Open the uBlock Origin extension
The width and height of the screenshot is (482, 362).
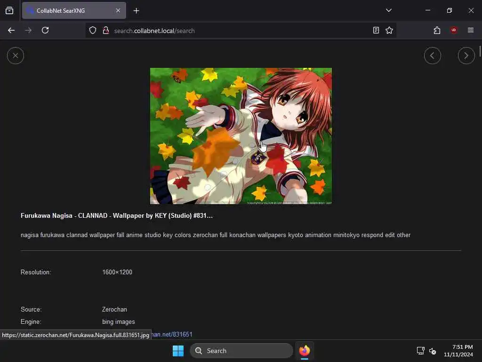coord(454,31)
